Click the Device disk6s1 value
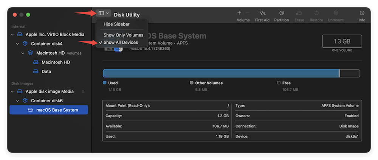This screenshot has width=378, height=160. [x=352, y=136]
